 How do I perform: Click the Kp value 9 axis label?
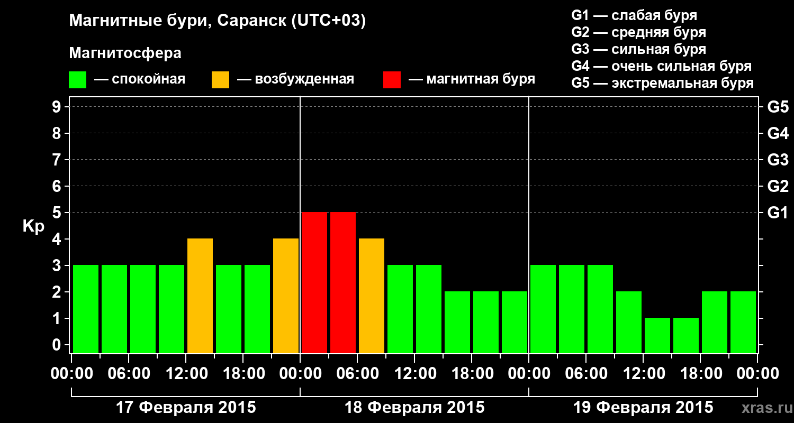pyautogui.click(x=58, y=107)
